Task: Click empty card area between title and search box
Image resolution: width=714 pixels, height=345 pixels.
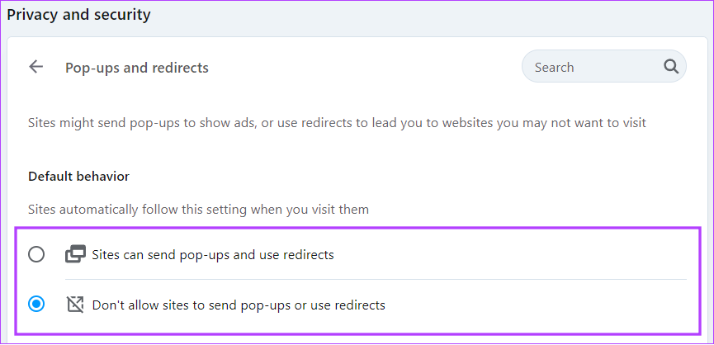Action: click(364, 68)
